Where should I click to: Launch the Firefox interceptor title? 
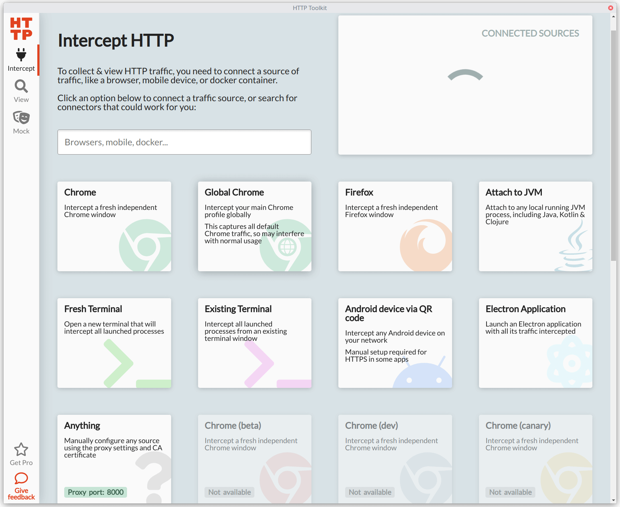coord(359,192)
